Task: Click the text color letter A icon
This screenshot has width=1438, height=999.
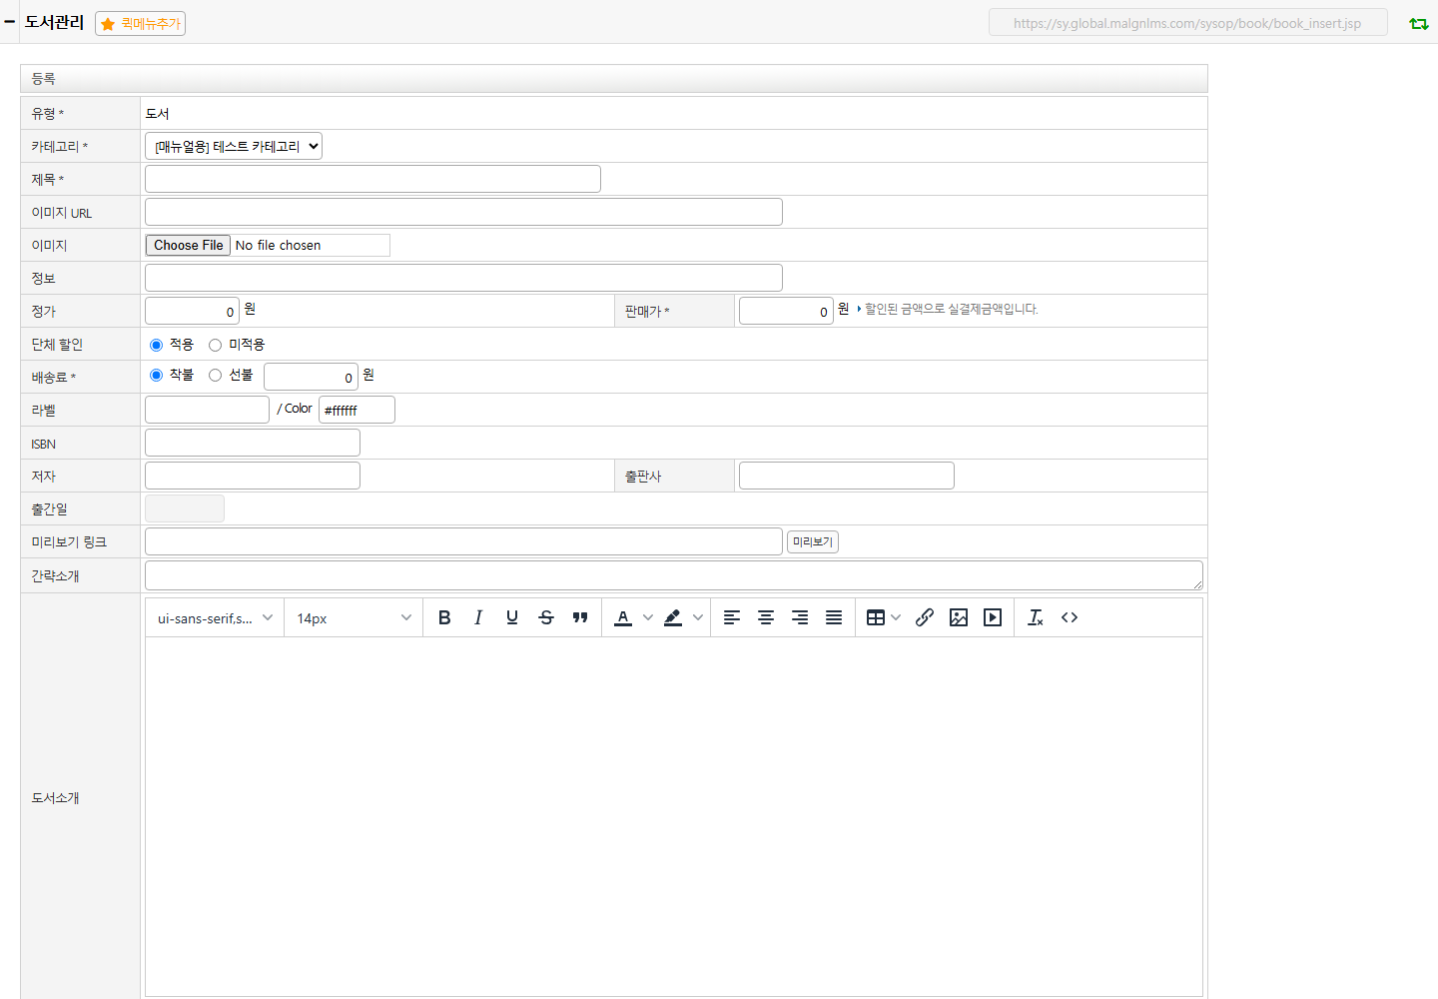Action: coord(623,617)
